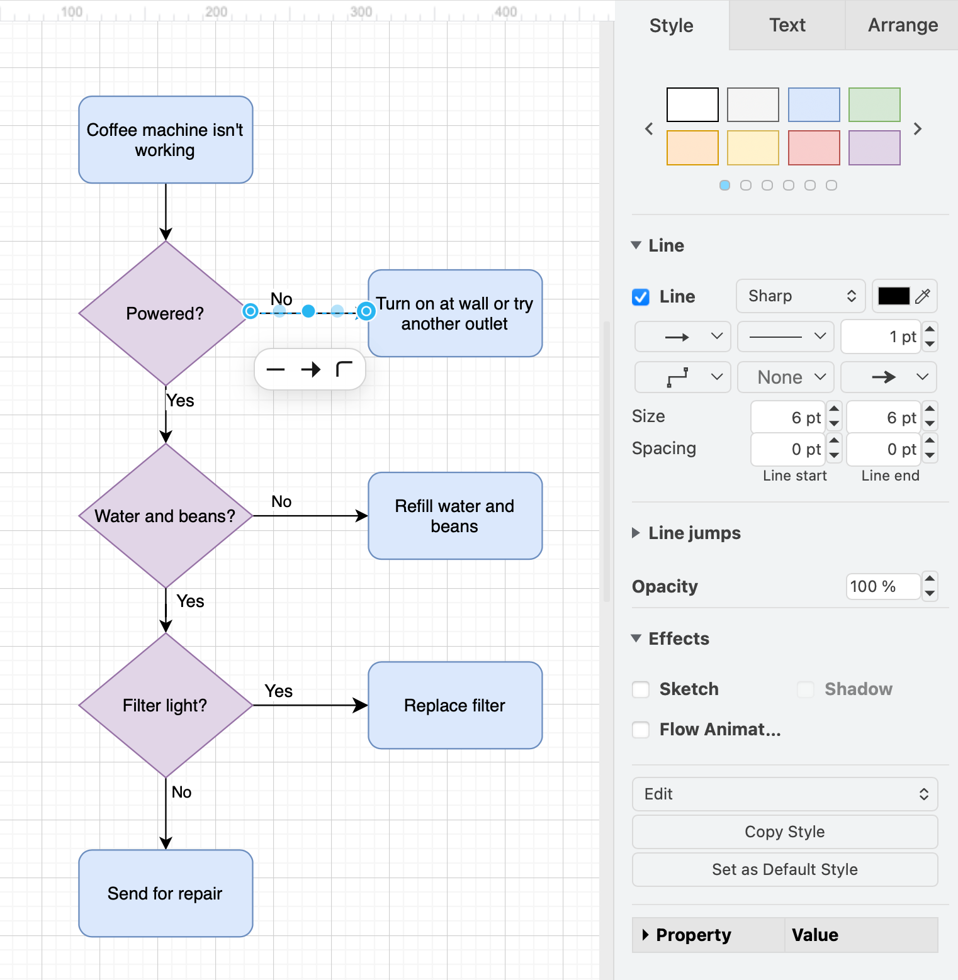The width and height of the screenshot is (958, 980).
Task: Collapse the Effects section
Action: coord(636,638)
